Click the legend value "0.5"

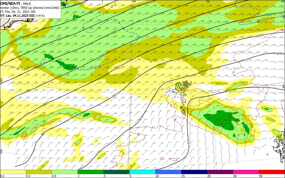54,176
